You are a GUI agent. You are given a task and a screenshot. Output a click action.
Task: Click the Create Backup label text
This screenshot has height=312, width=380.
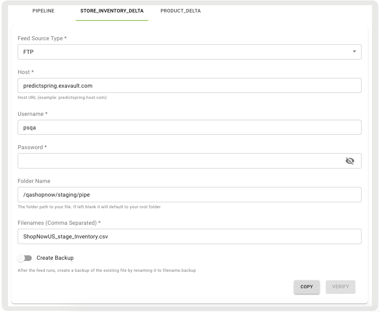click(55, 258)
